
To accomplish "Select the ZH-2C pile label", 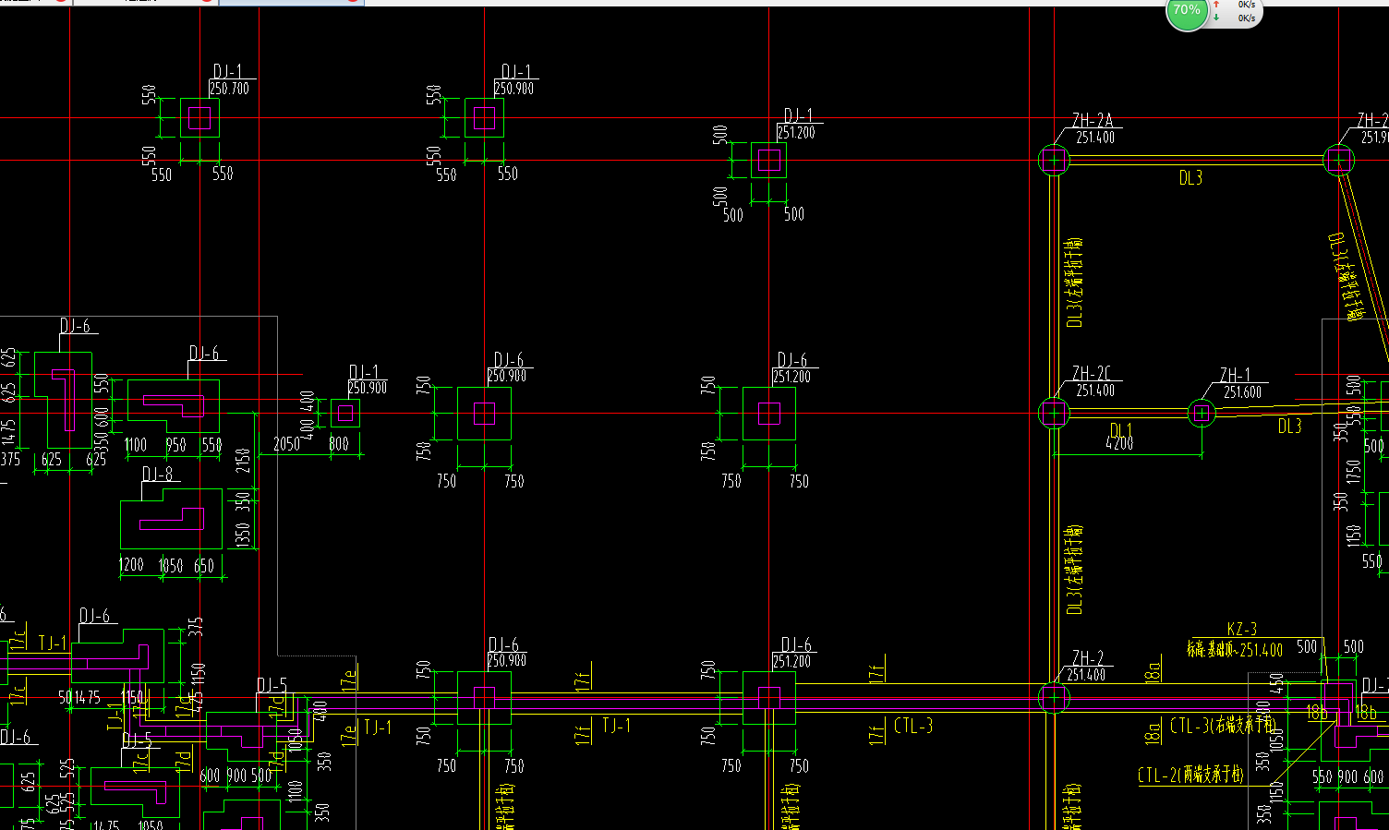I will coord(1091,373).
